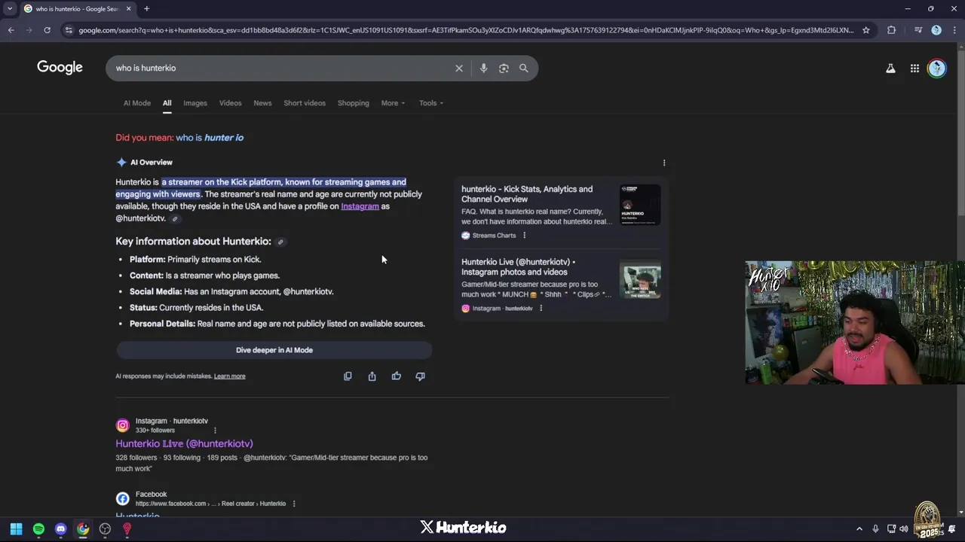Open options dots for Hunterkio Live result
Viewport: 965px width, 542px height.
[215, 430]
